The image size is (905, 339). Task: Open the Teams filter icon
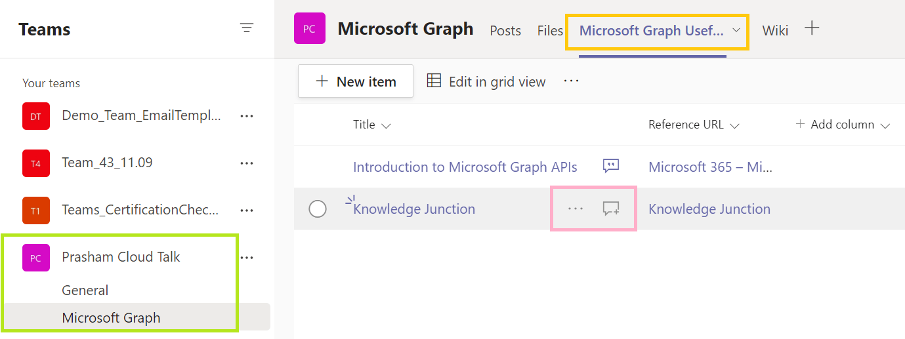click(247, 28)
